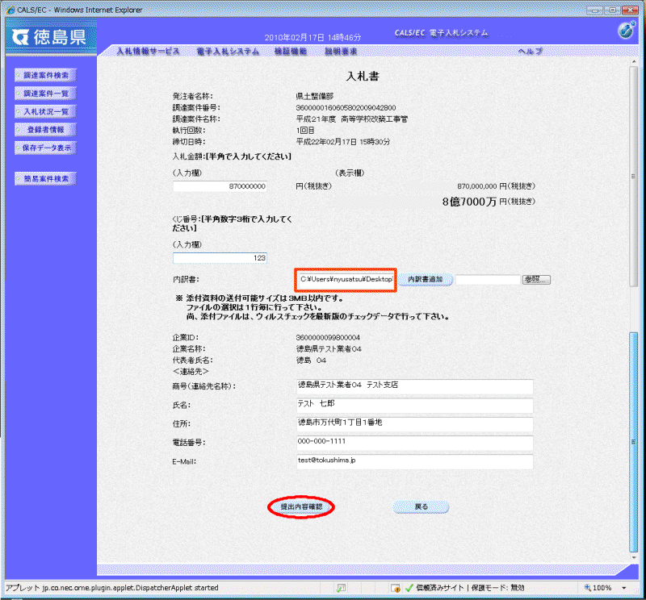
Task: Click the 内訳書追加 button
Action: [x=425, y=279]
